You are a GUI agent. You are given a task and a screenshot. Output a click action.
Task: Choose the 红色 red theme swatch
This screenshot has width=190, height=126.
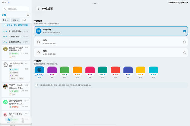click(x=115, y=71)
